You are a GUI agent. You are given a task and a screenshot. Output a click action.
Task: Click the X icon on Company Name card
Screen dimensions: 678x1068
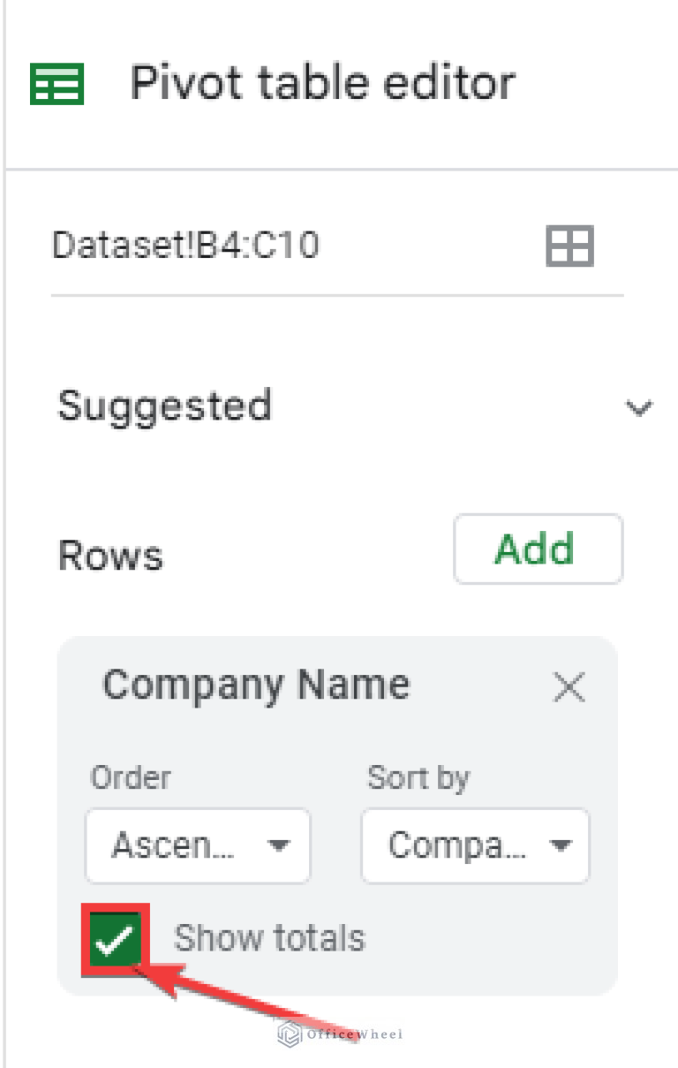point(569,687)
